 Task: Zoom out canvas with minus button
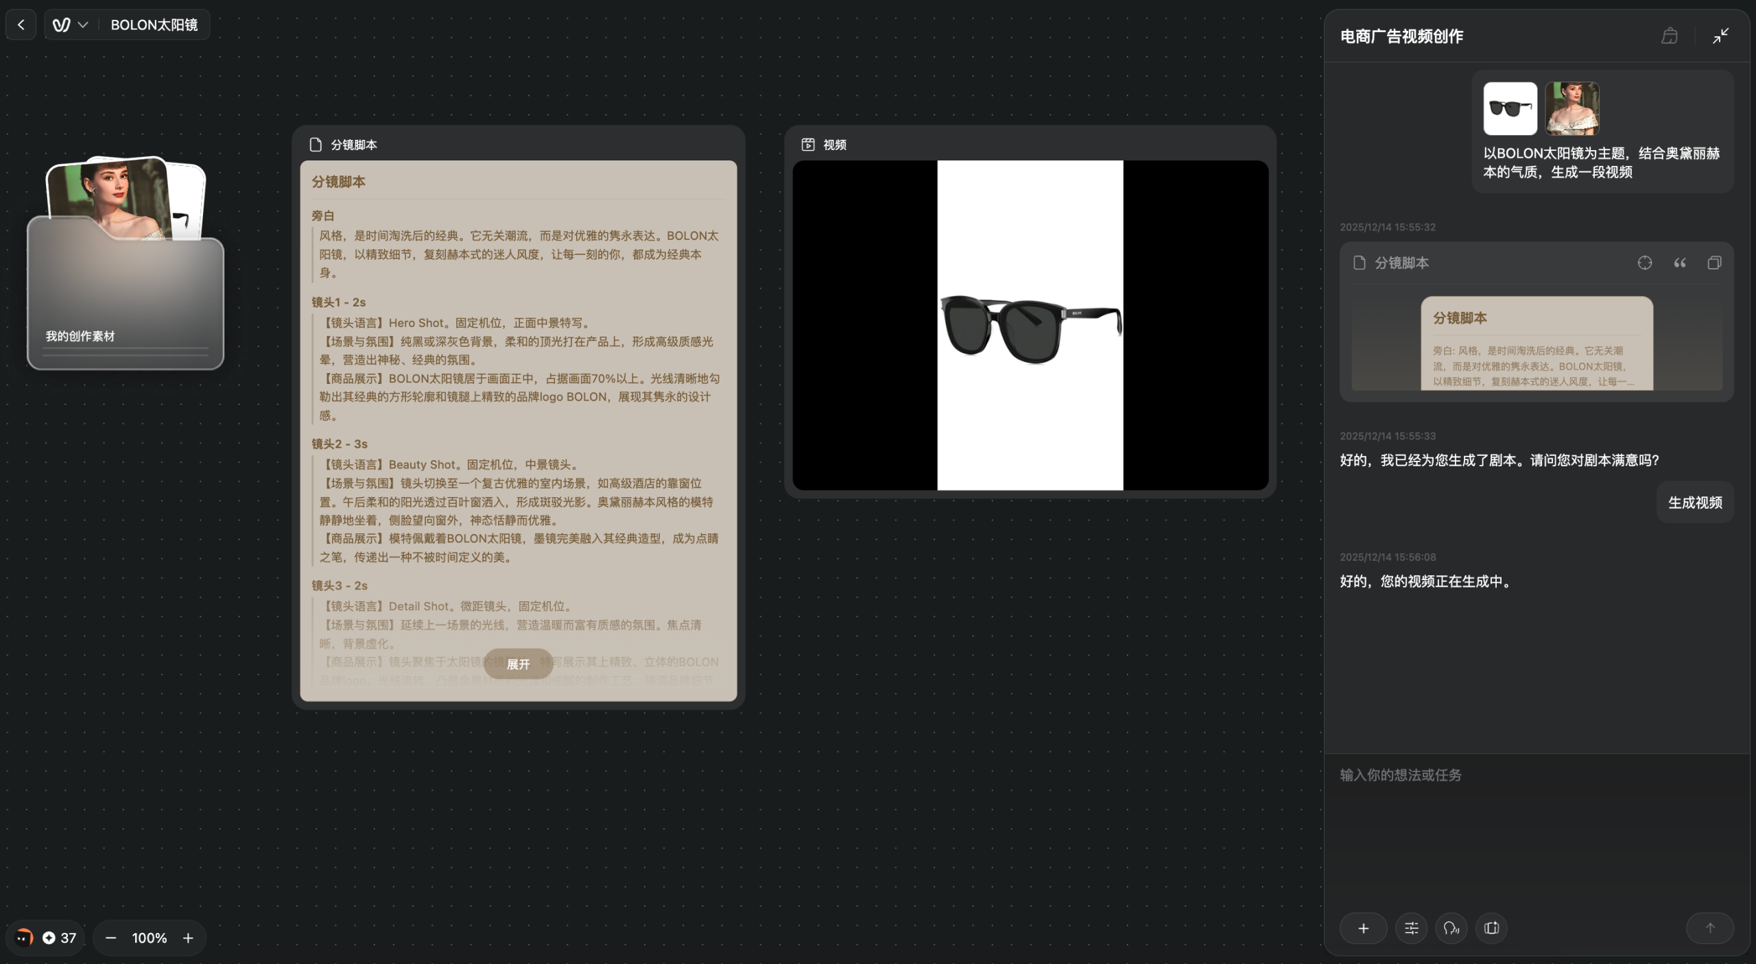(x=111, y=937)
